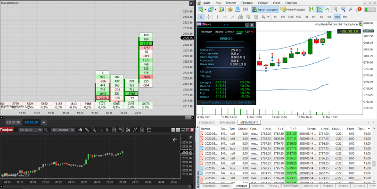
Task: Toggle the M10 timeframe button
Action: [337, 17]
